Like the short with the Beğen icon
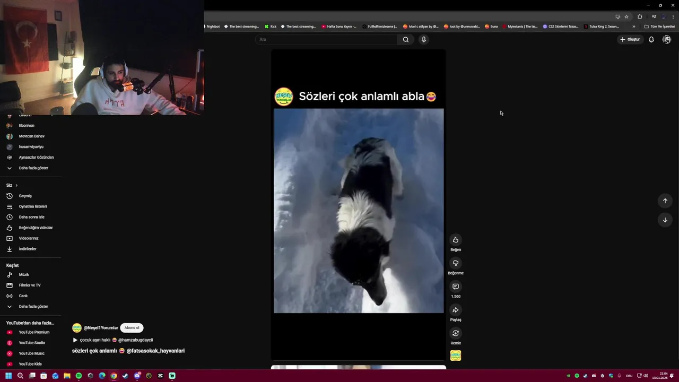The image size is (679, 382). click(x=455, y=240)
